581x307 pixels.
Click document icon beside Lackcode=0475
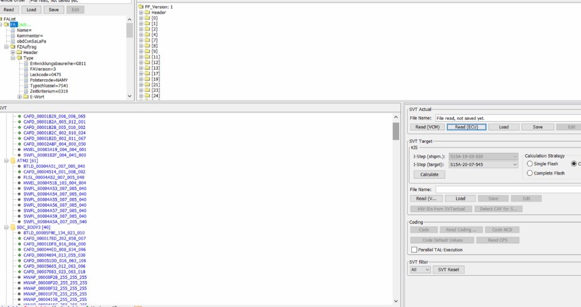coord(26,74)
